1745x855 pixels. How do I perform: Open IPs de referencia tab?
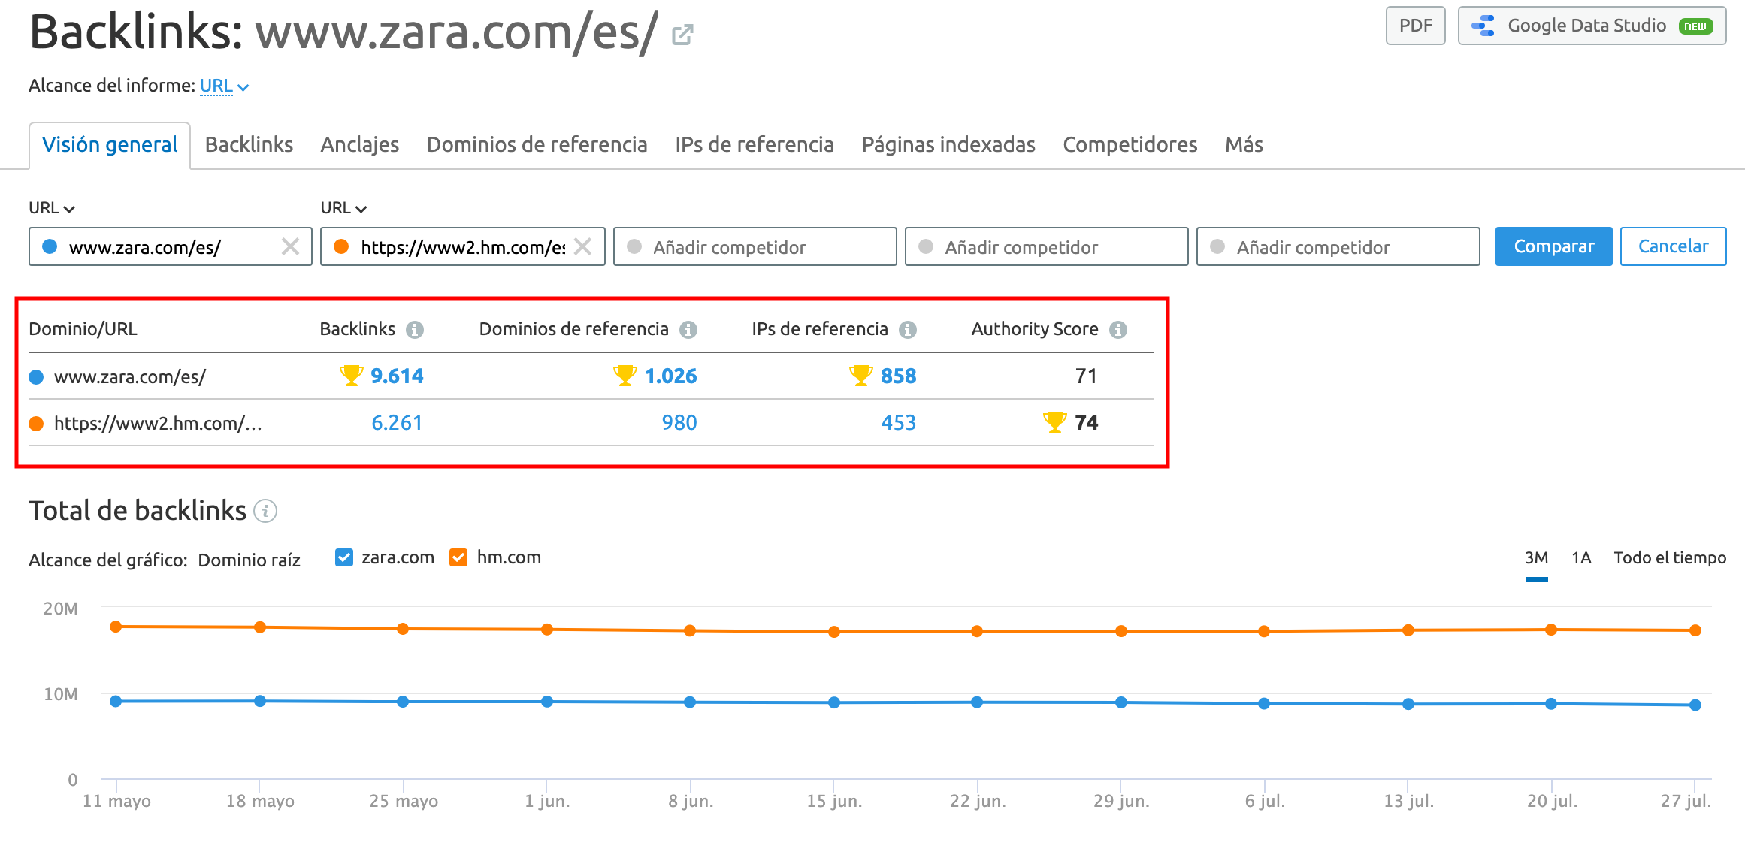755,144
